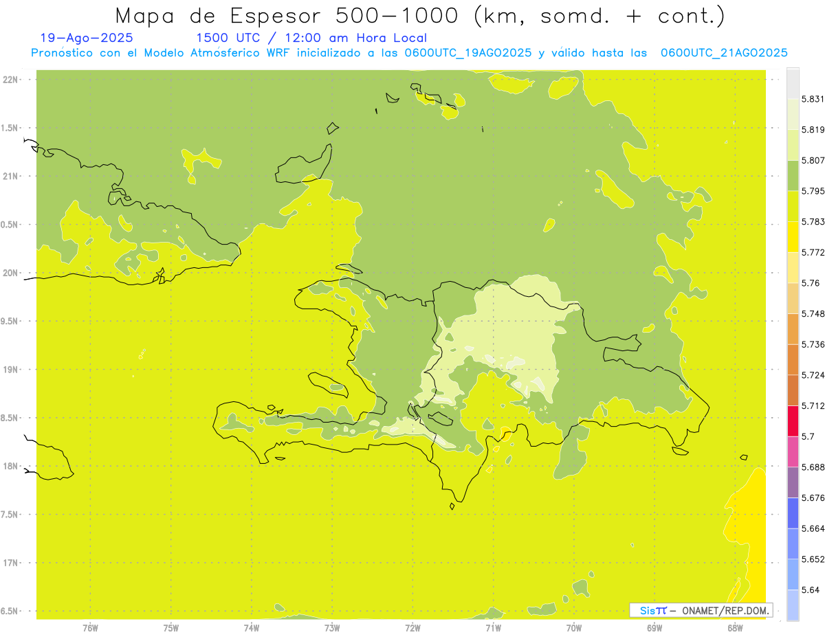Click the 5.7 colorbar value
The image size is (825, 637).
(x=808, y=436)
